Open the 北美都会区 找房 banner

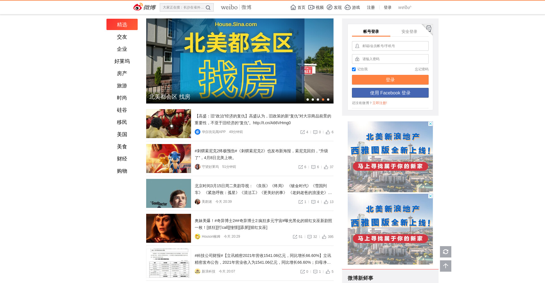click(x=240, y=61)
